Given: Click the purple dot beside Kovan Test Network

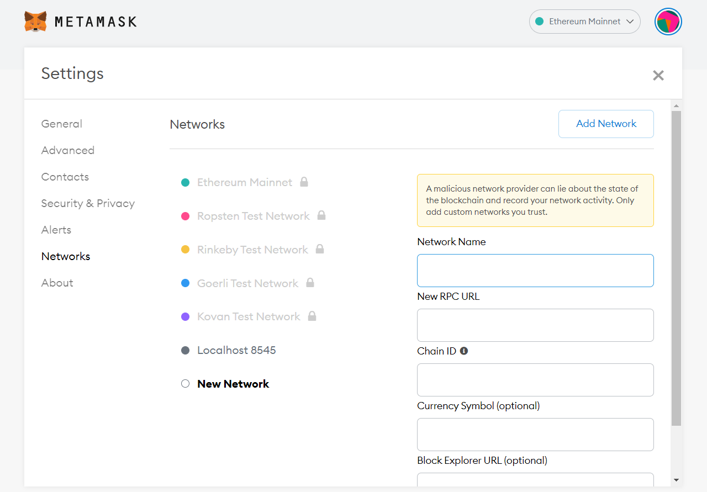Looking at the screenshot, I should (x=185, y=316).
